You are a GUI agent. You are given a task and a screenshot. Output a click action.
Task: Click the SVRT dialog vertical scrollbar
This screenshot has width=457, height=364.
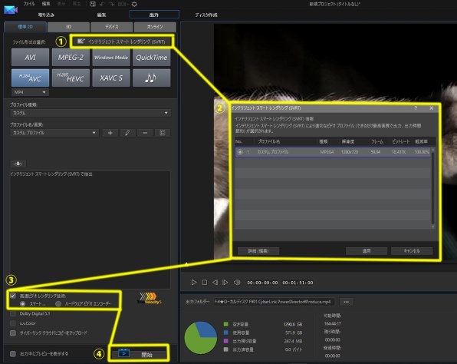[x=432, y=188]
